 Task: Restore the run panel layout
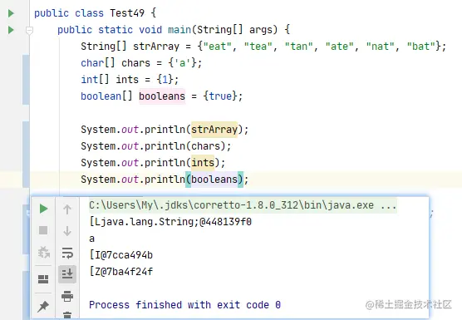[x=43, y=278]
